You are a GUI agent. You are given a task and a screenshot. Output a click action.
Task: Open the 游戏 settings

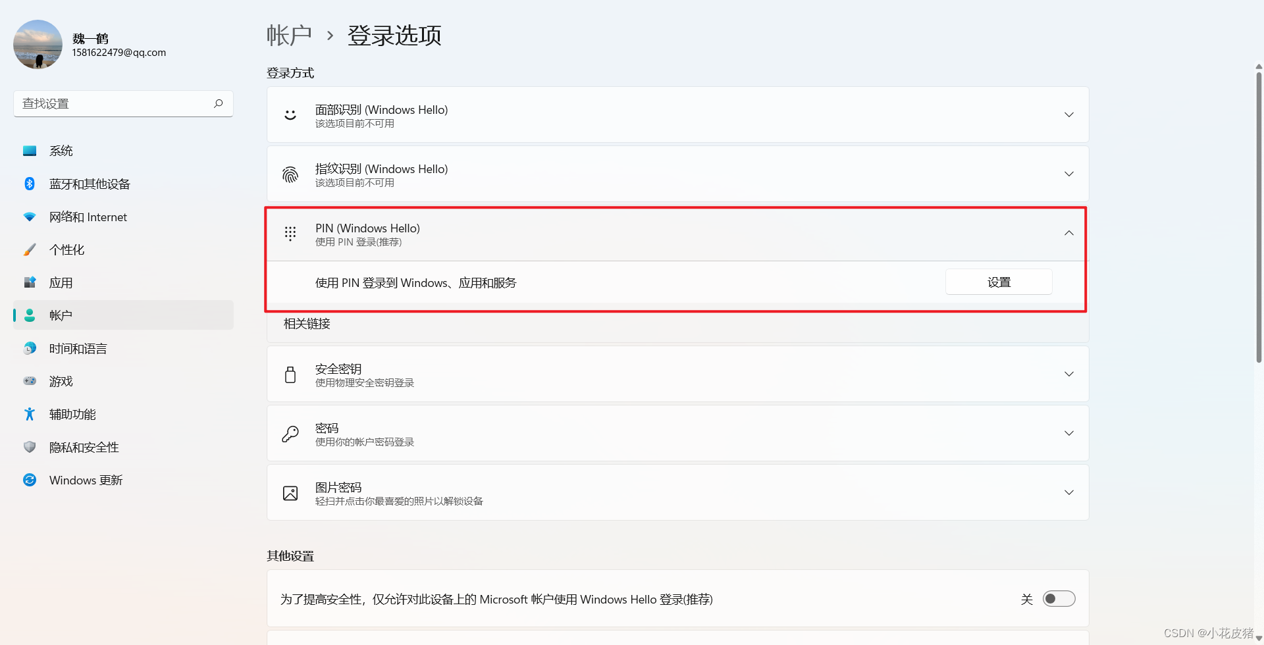coord(123,381)
